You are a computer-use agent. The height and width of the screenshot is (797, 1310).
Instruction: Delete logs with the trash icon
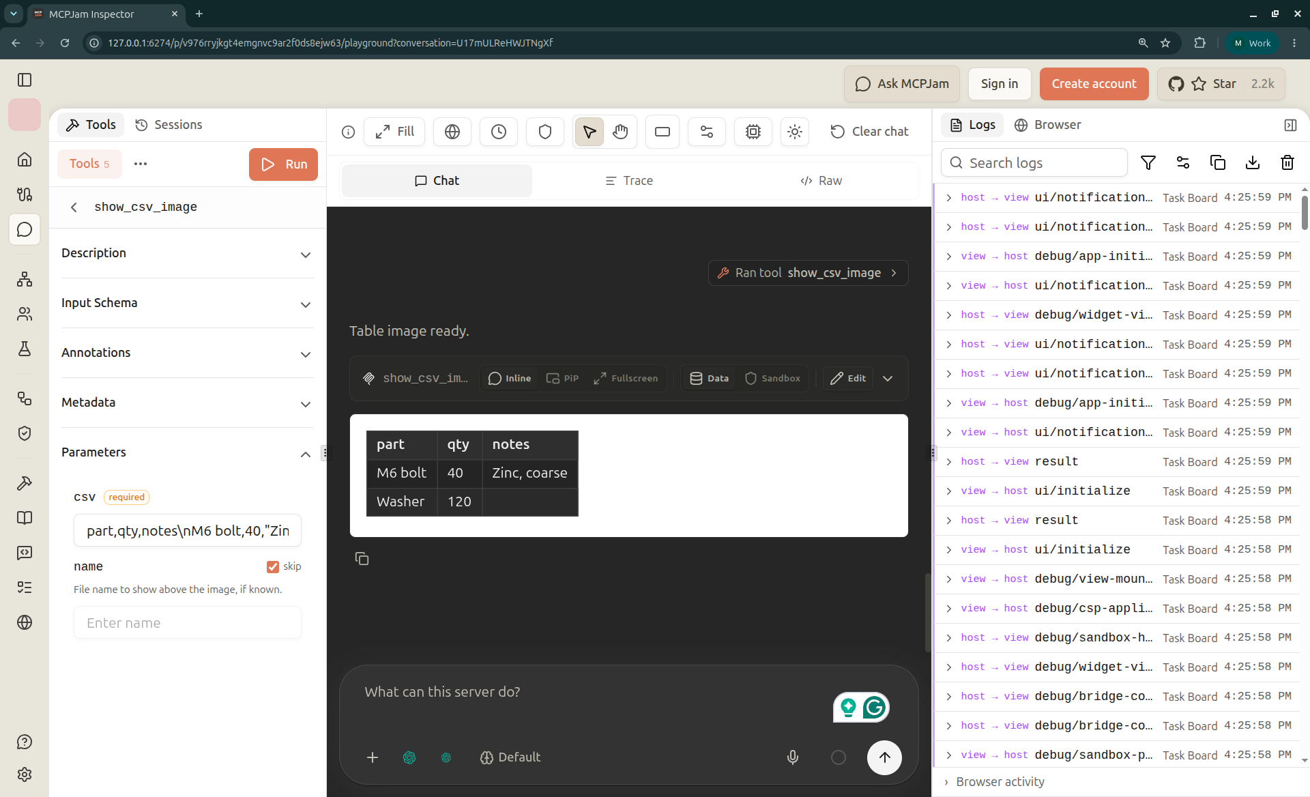pyautogui.click(x=1287, y=162)
